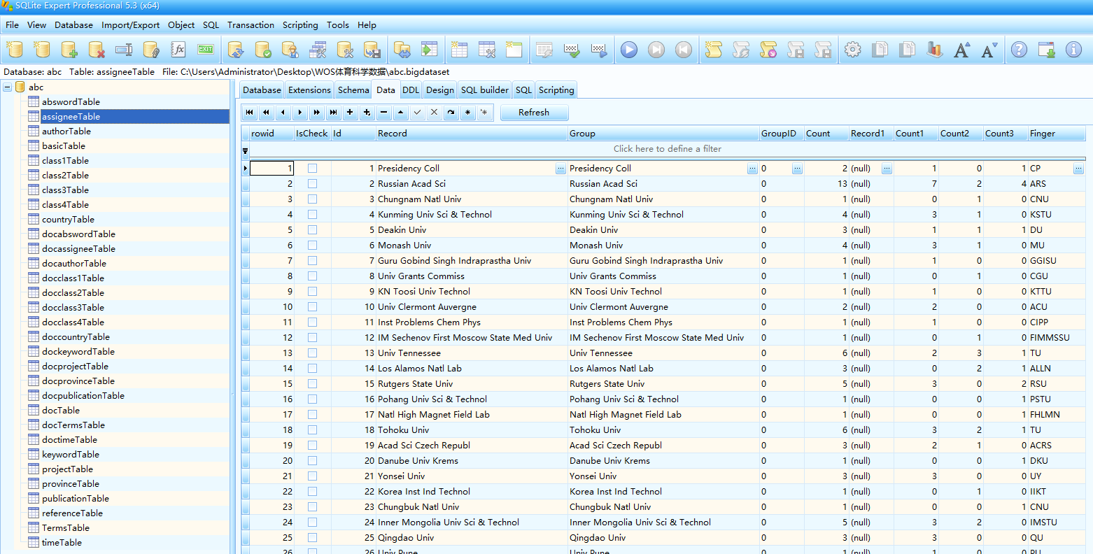
Task: Click the 'Click here to define a filter' row
Action: (667, 149)
